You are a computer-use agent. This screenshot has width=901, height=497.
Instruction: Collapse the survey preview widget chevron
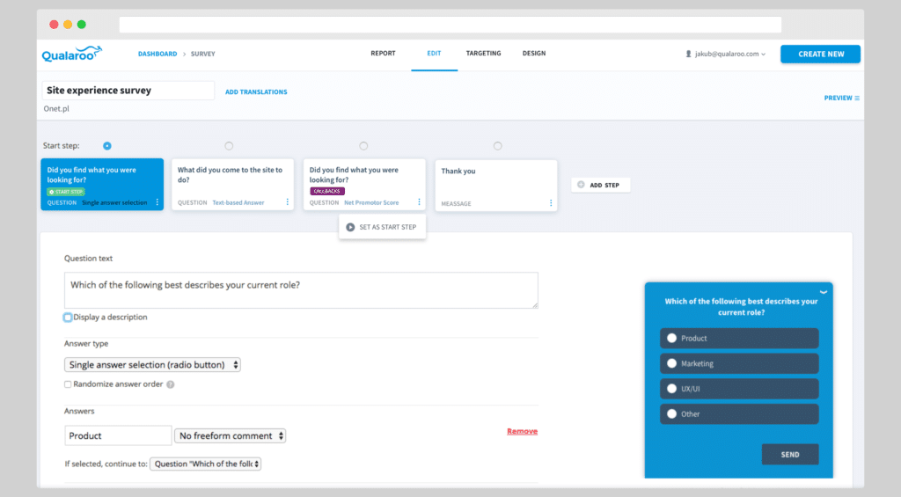(824, 292)
